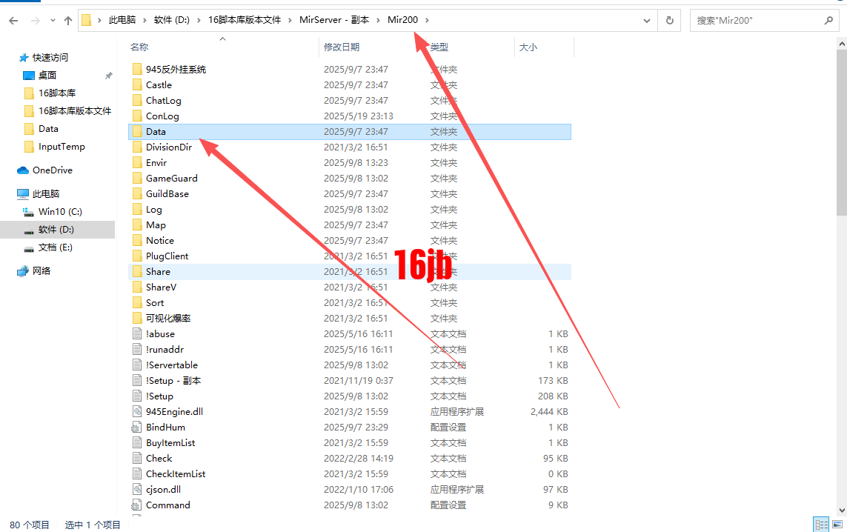Refresh the Mir200 folder view

pos(668,20)
